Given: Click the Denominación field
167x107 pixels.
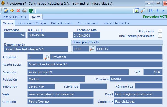Looking at the screenshot, I should (36, 49).
